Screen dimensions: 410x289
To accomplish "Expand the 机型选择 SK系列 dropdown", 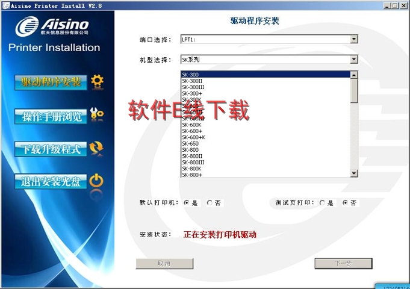I will click(x=354, y=60).
